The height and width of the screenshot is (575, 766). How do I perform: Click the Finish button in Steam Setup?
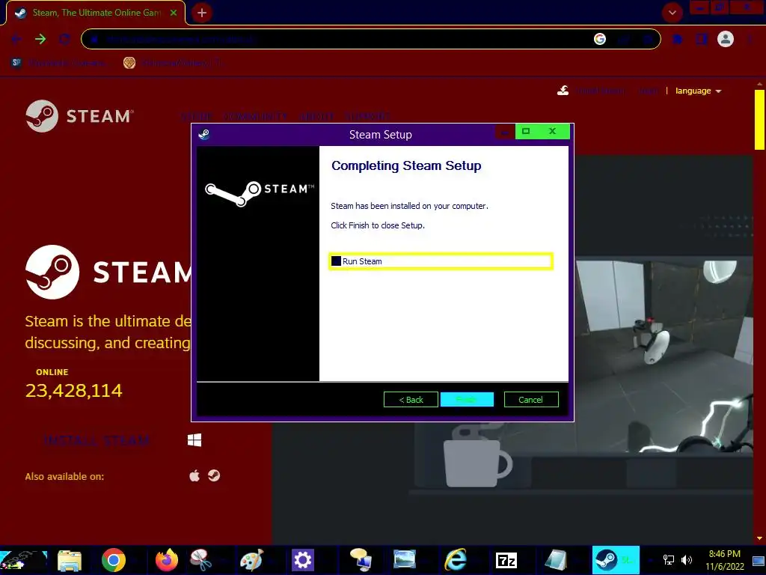467,400
